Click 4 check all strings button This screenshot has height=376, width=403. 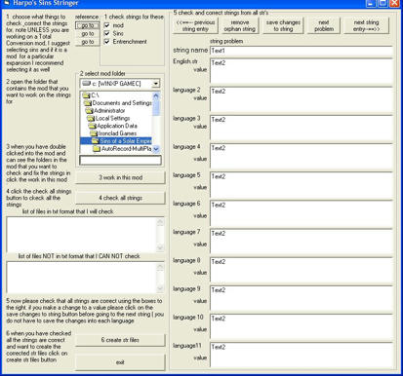click(120, 198)
